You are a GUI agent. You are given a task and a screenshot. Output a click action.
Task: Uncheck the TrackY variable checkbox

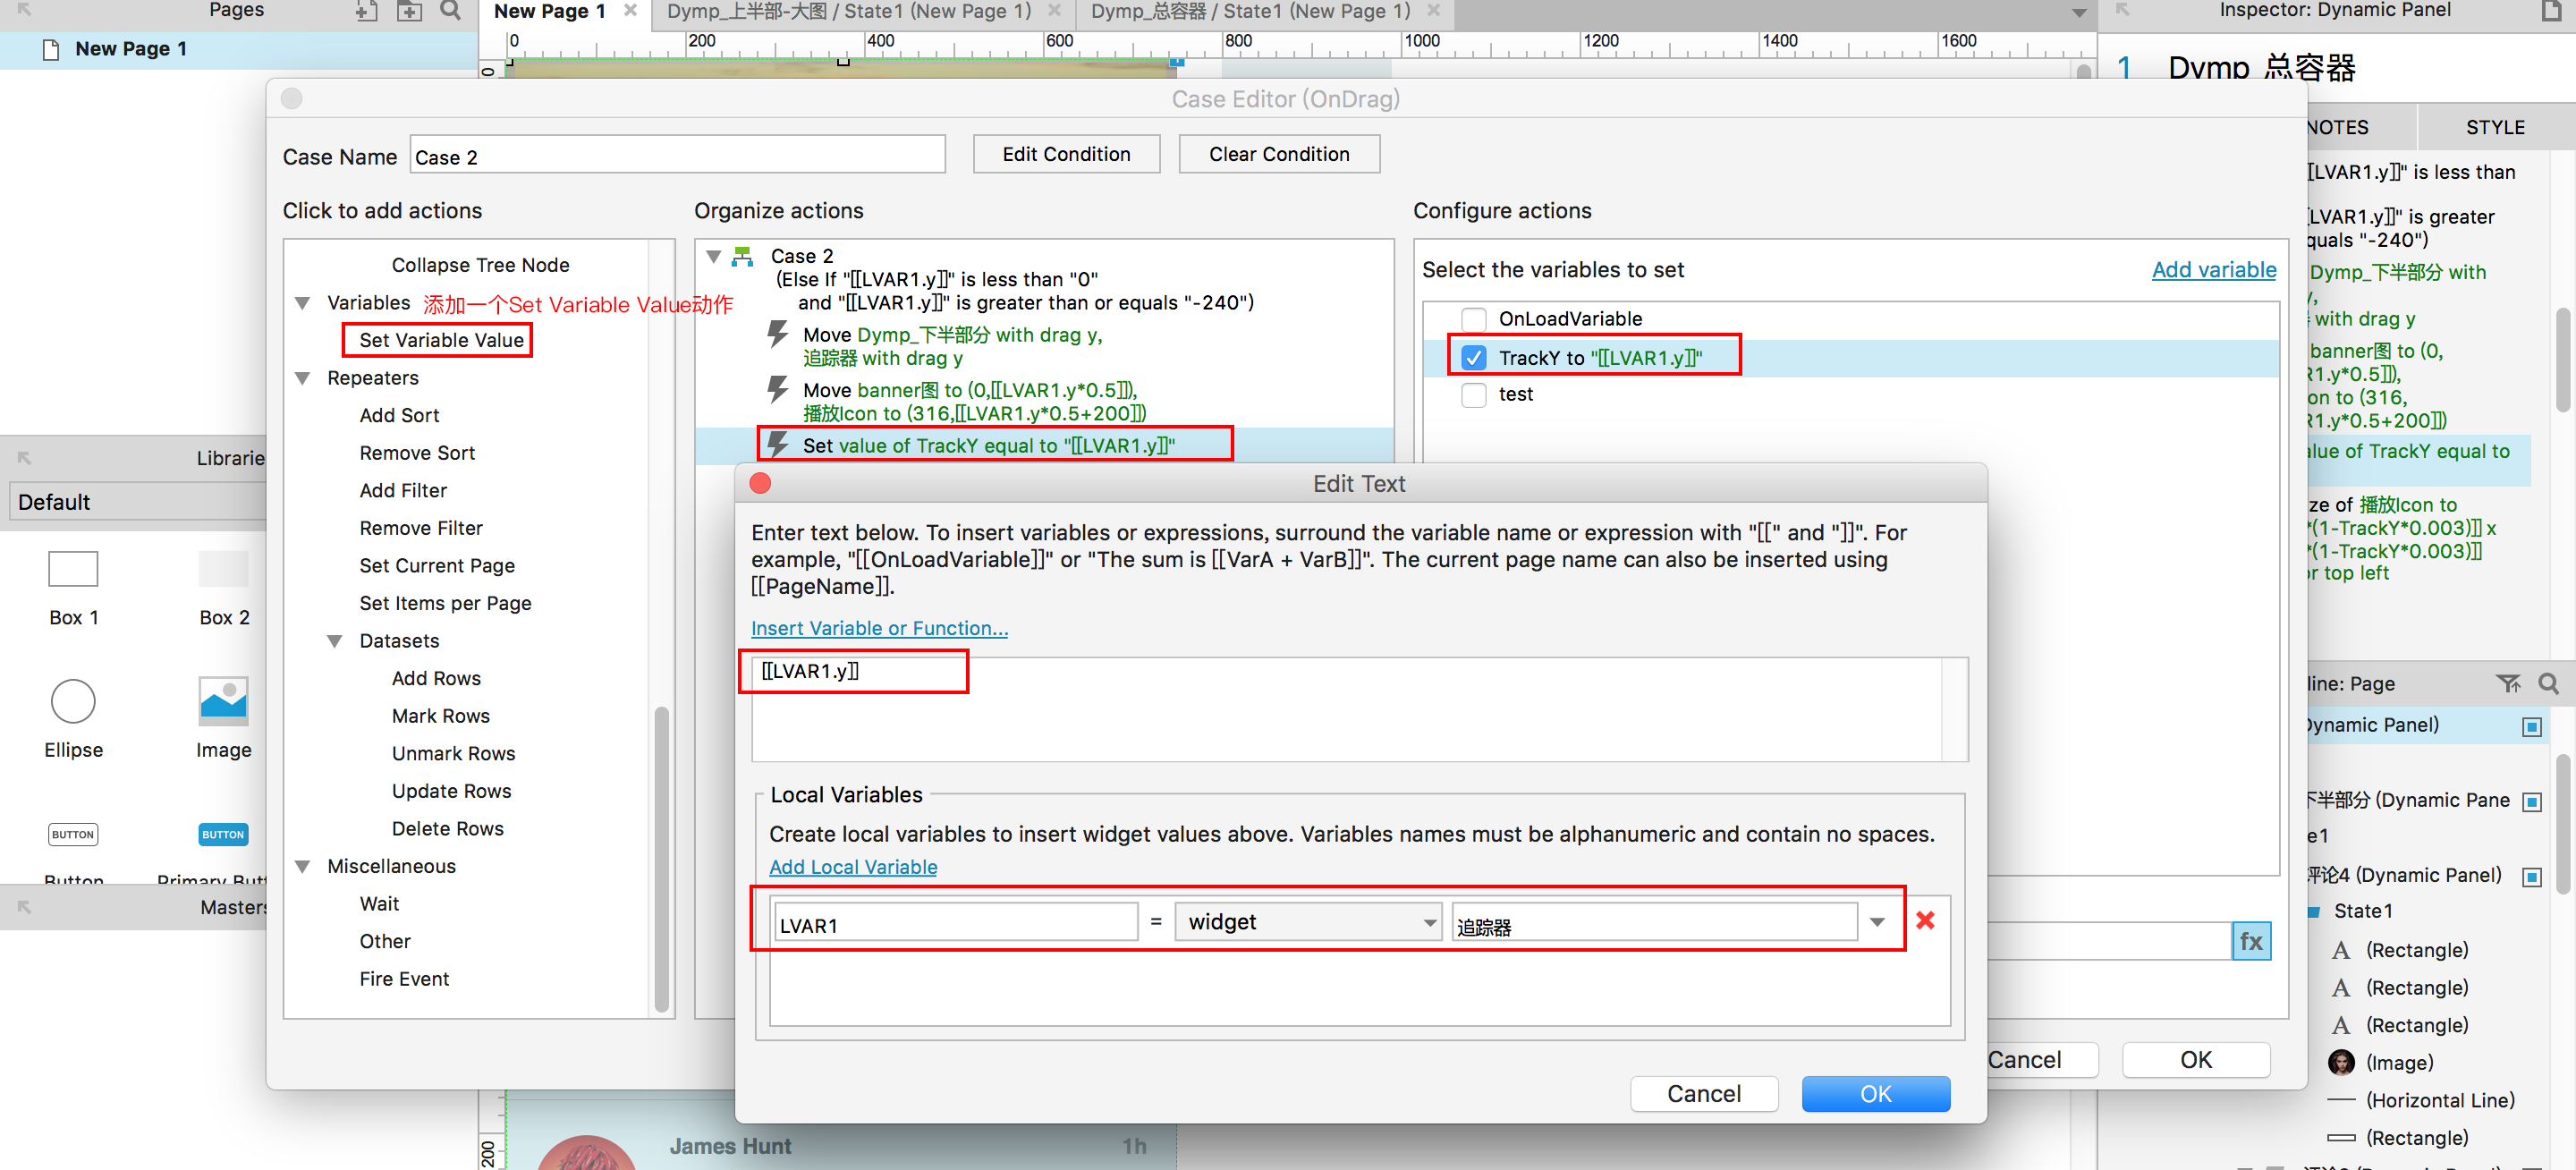(1473, 357)
